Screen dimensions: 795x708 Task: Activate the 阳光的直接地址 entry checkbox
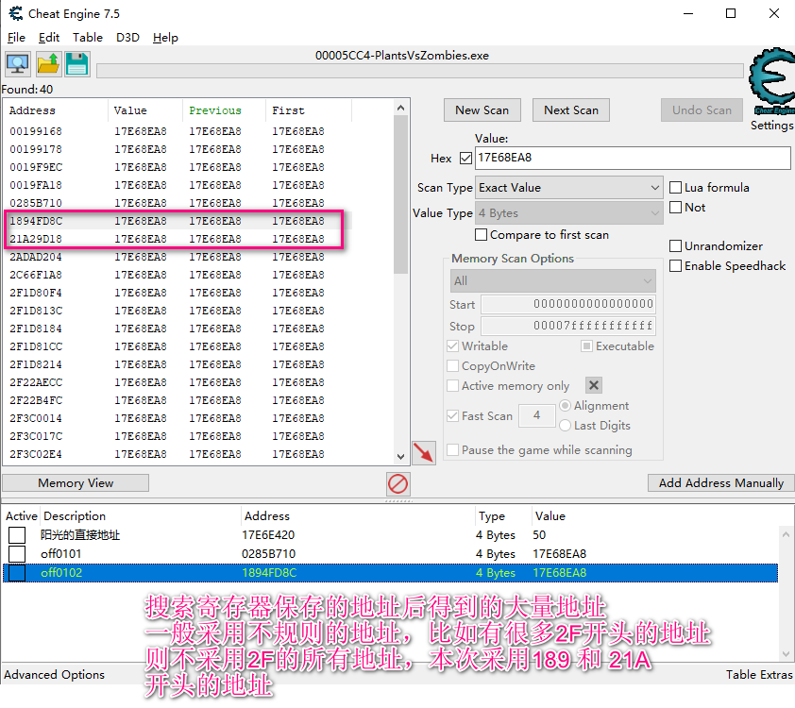click(x=17, y=535)
